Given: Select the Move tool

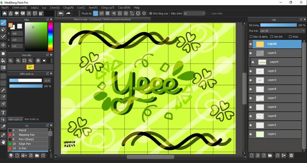Looking at the screenshot, I should coord(3,45).
